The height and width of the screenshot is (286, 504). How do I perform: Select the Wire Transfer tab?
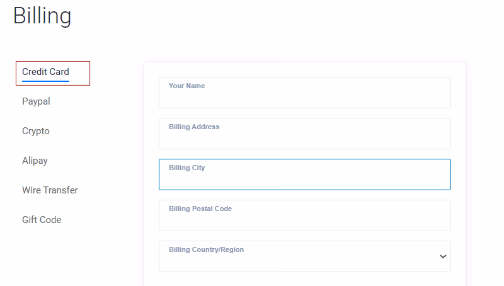(50, 190)
